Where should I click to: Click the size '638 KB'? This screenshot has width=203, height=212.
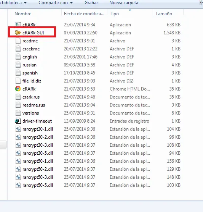pyautogui.click(x=174, y=25)
